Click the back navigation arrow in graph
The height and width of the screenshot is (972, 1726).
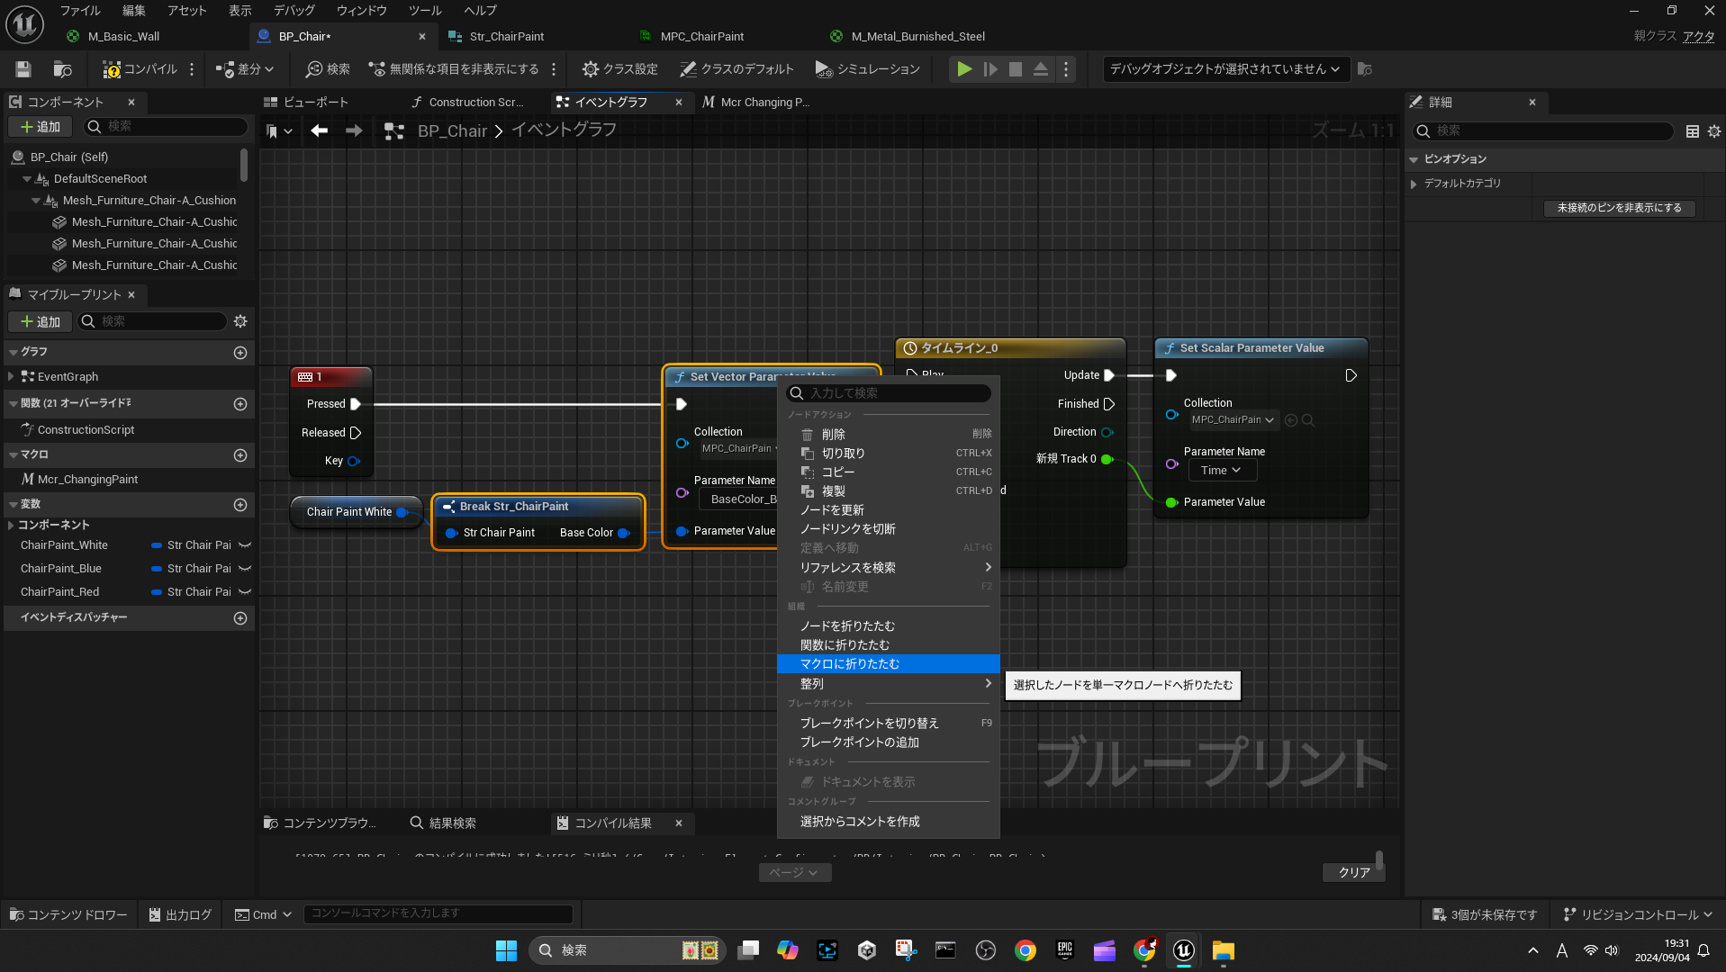click(x=319, y=131)
